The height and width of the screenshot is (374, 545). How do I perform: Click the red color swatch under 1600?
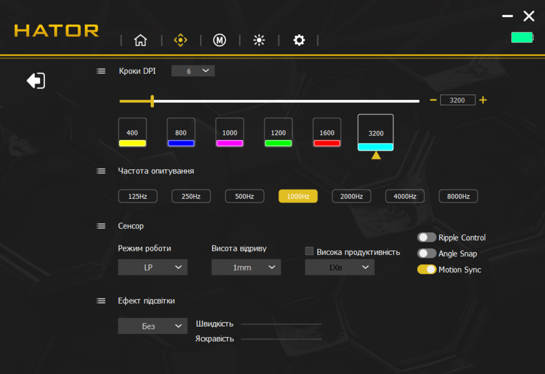click(x=327, y=143)
